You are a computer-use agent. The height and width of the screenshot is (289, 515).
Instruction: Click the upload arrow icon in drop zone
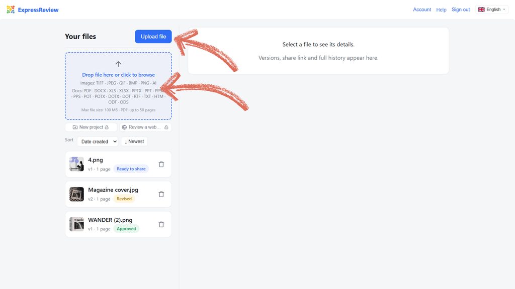click(x=118, y=64)
